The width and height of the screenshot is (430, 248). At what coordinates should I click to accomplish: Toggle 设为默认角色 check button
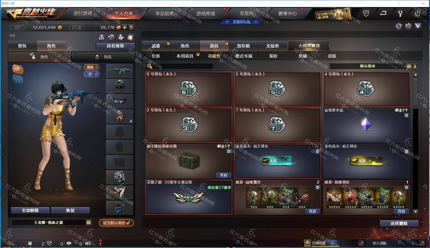point(116,223)
